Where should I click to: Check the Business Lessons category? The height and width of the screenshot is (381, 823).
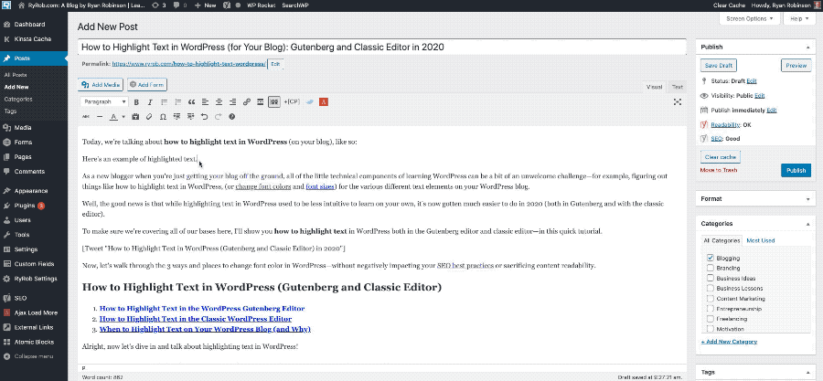coord(711,288)
